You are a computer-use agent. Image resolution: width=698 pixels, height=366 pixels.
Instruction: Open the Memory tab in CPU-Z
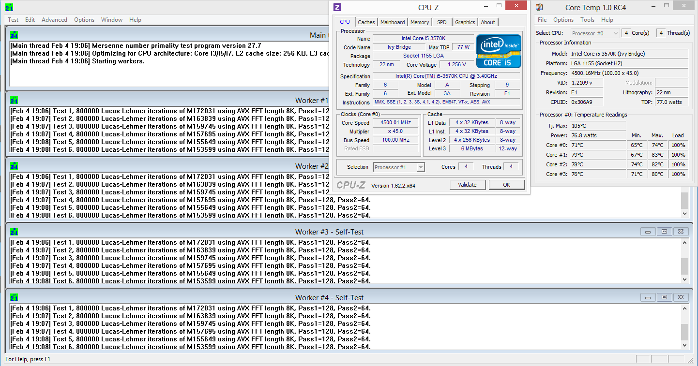click(x=420, y=22)
